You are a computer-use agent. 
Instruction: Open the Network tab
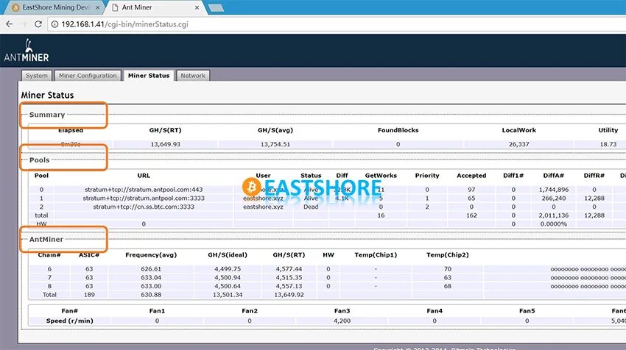coord(193,75)
